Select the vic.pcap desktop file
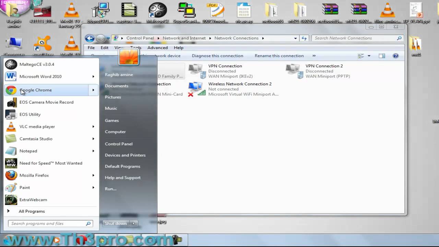Screen dimensions: 439x247 click(x=244, y=13)
